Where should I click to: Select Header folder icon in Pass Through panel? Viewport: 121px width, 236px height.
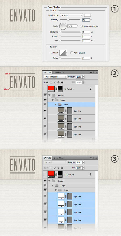coord(54,95)
